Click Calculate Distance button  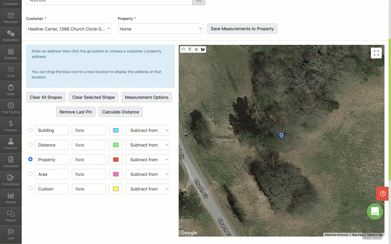(121, 112)
